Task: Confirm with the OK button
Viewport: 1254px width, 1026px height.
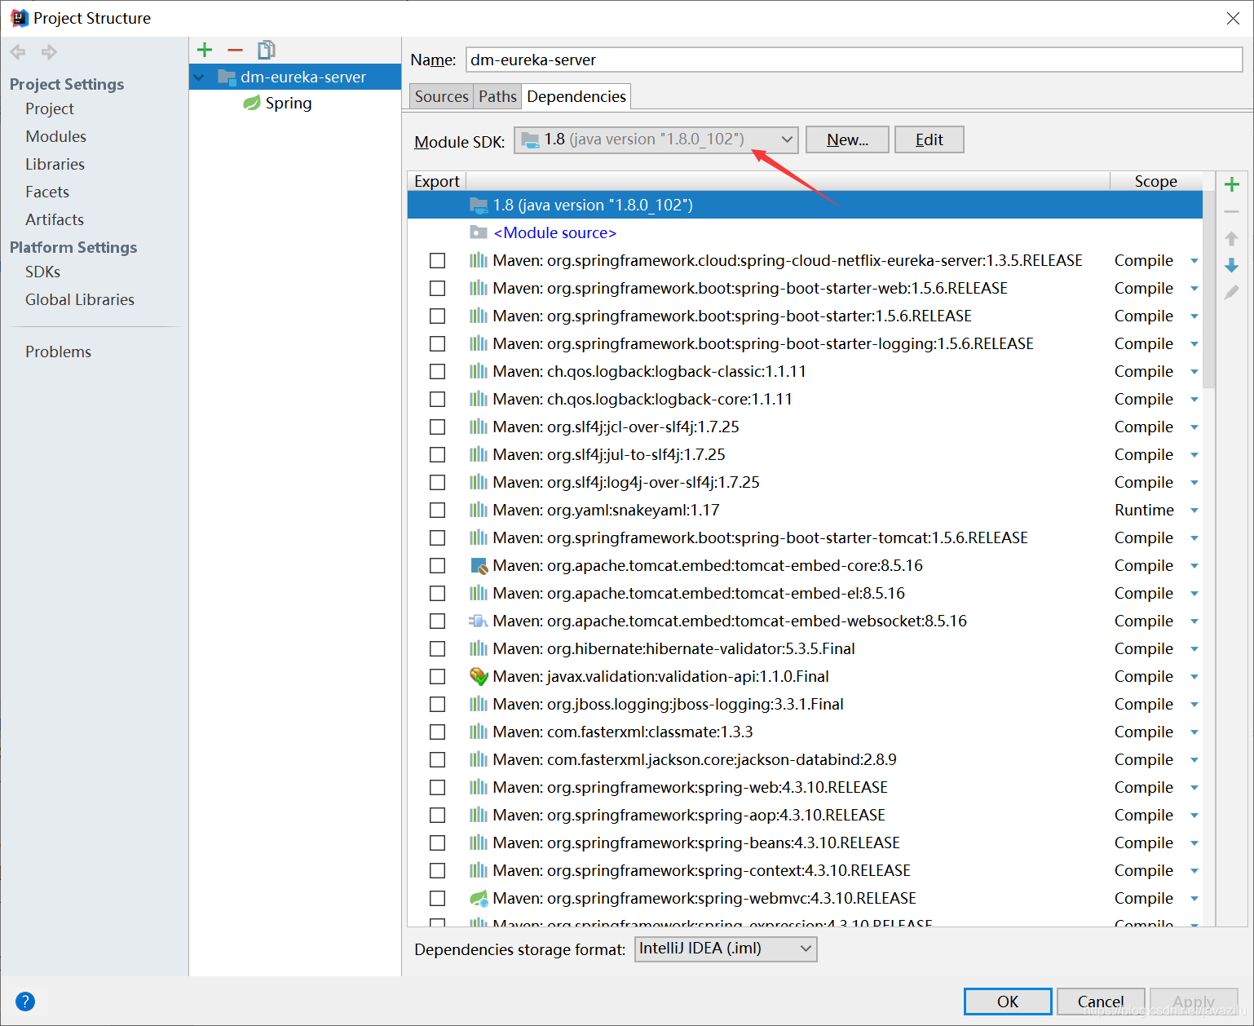Action: click(x=1008, y=1002)
